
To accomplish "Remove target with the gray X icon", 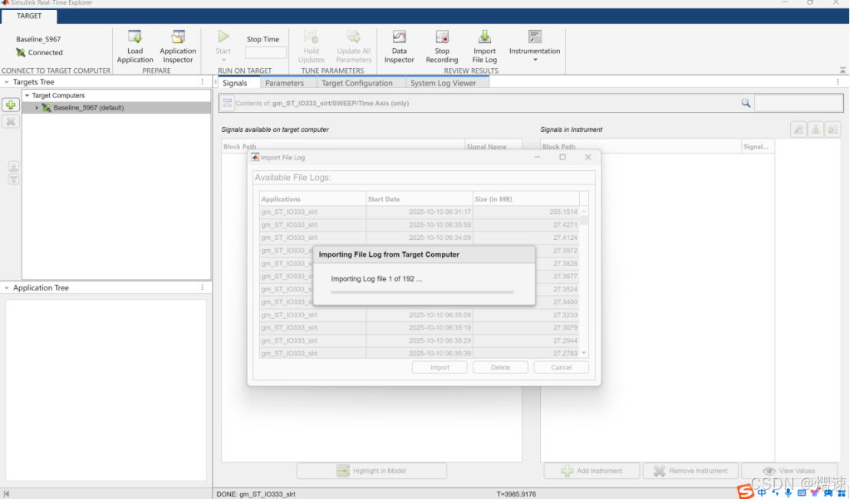I will tap(10, 121).
